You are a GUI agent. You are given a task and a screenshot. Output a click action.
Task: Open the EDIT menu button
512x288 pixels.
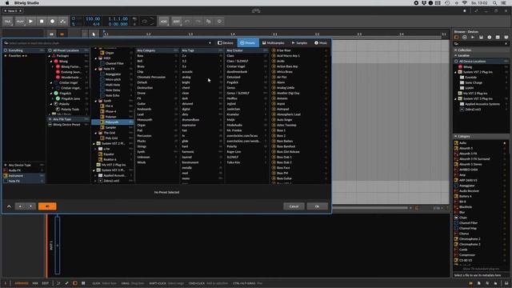coord(176,22)
